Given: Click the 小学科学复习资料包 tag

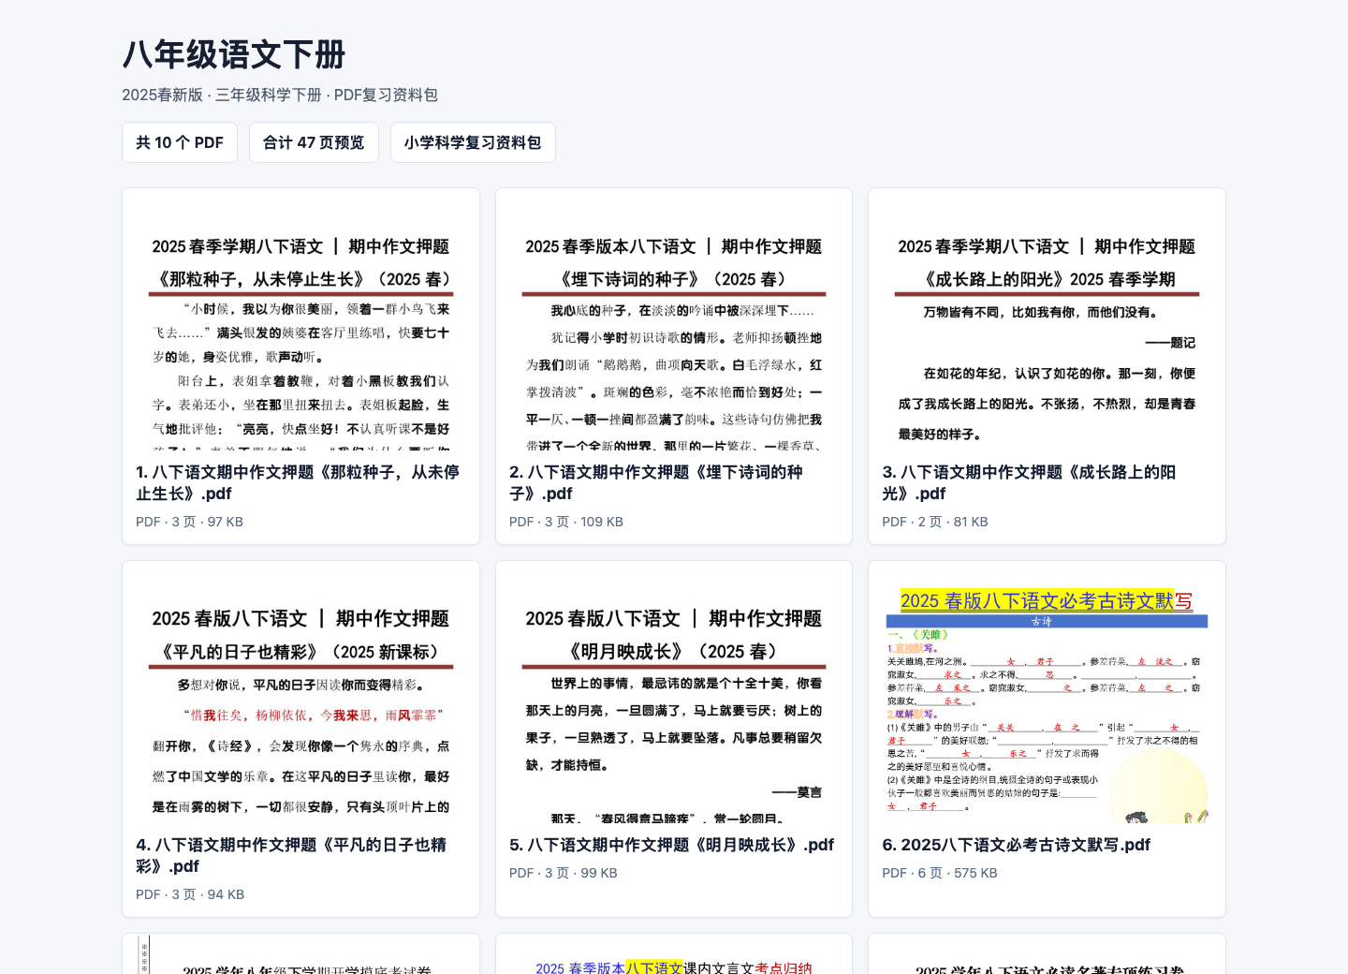Looking at the screenshot, I should click(473, 142).
